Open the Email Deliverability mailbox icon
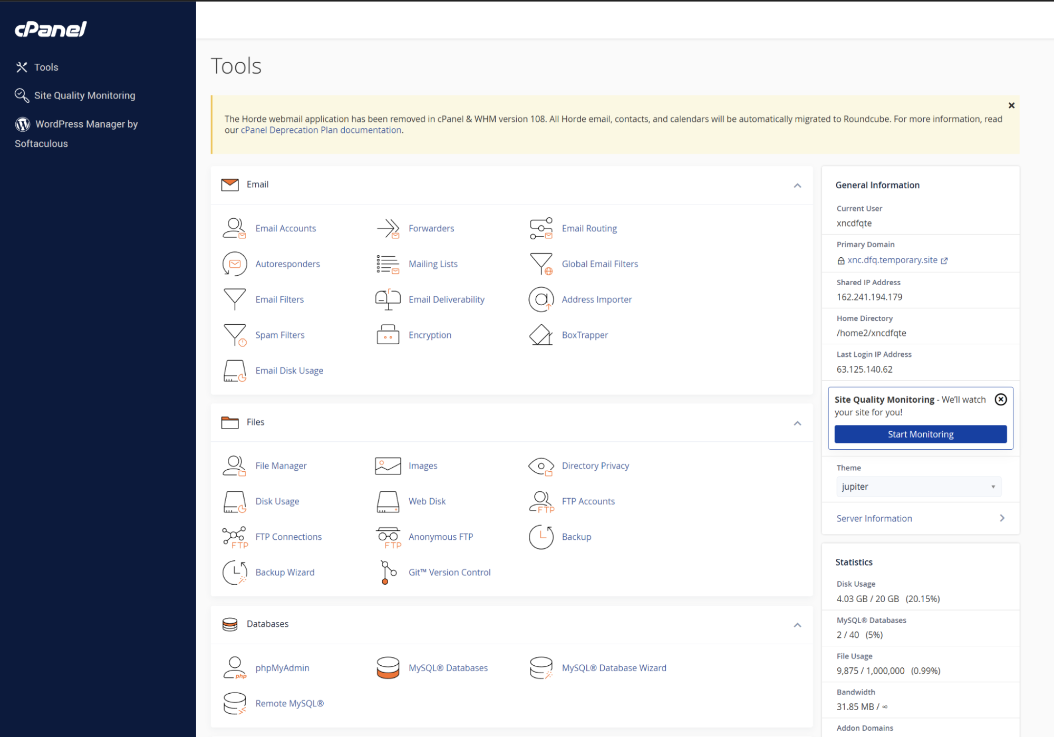Screen dimensions: 1054x737 click(388, 299)
